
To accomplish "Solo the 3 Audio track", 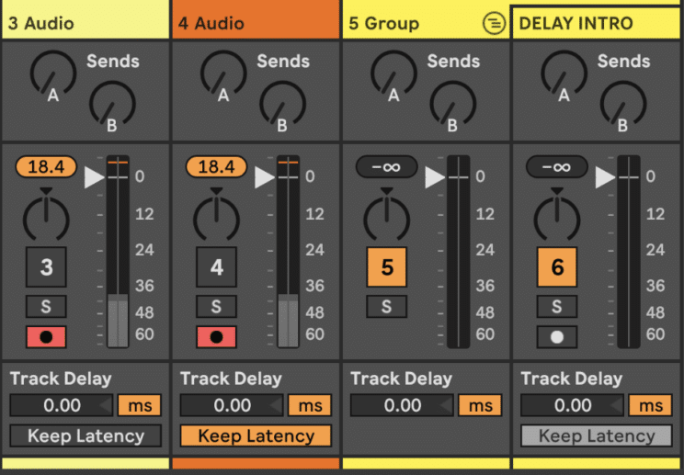I will pos(46,306).
